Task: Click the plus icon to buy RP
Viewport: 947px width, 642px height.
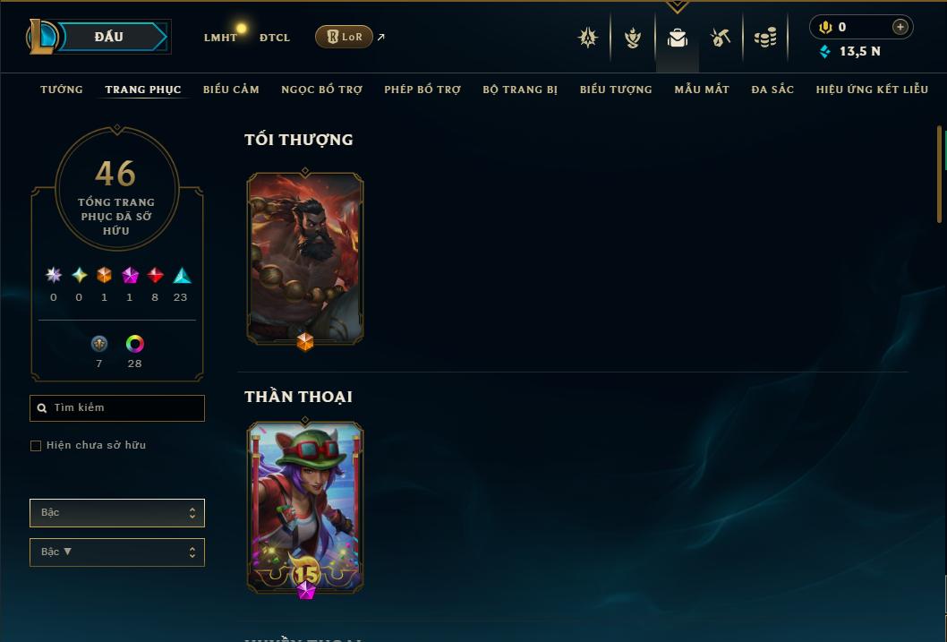Action: tap(900, 27)
